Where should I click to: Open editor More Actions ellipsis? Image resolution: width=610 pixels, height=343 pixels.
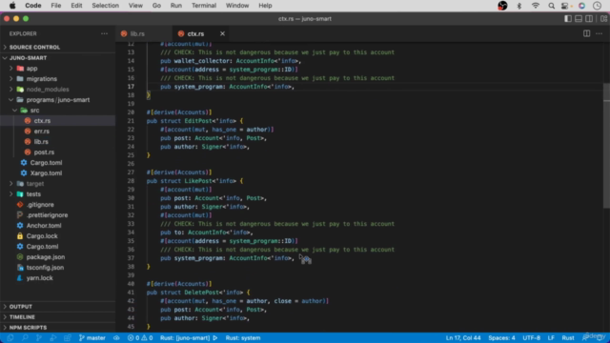tap(599, 33)
